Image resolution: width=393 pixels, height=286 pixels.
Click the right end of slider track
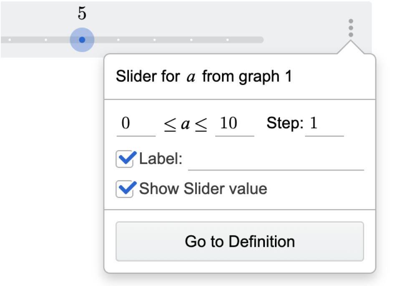[262, 40]
